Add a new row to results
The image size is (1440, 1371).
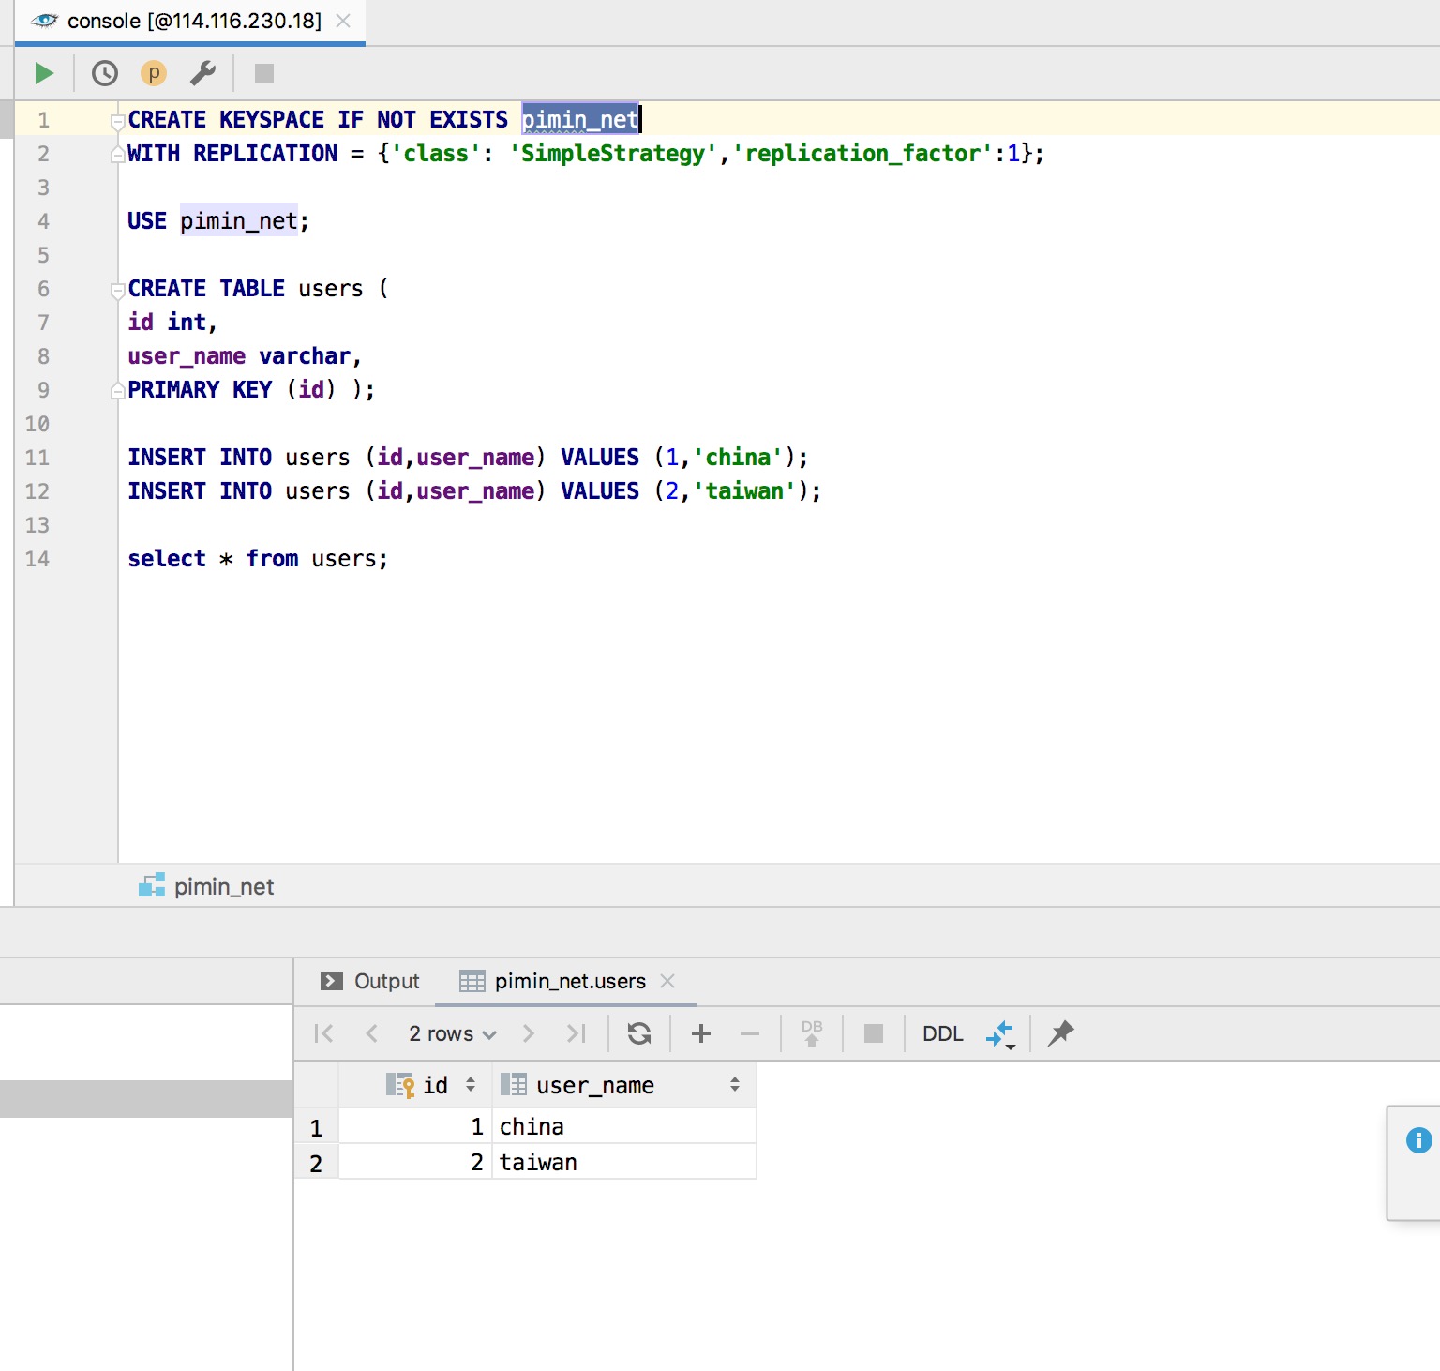(700, 1033)
